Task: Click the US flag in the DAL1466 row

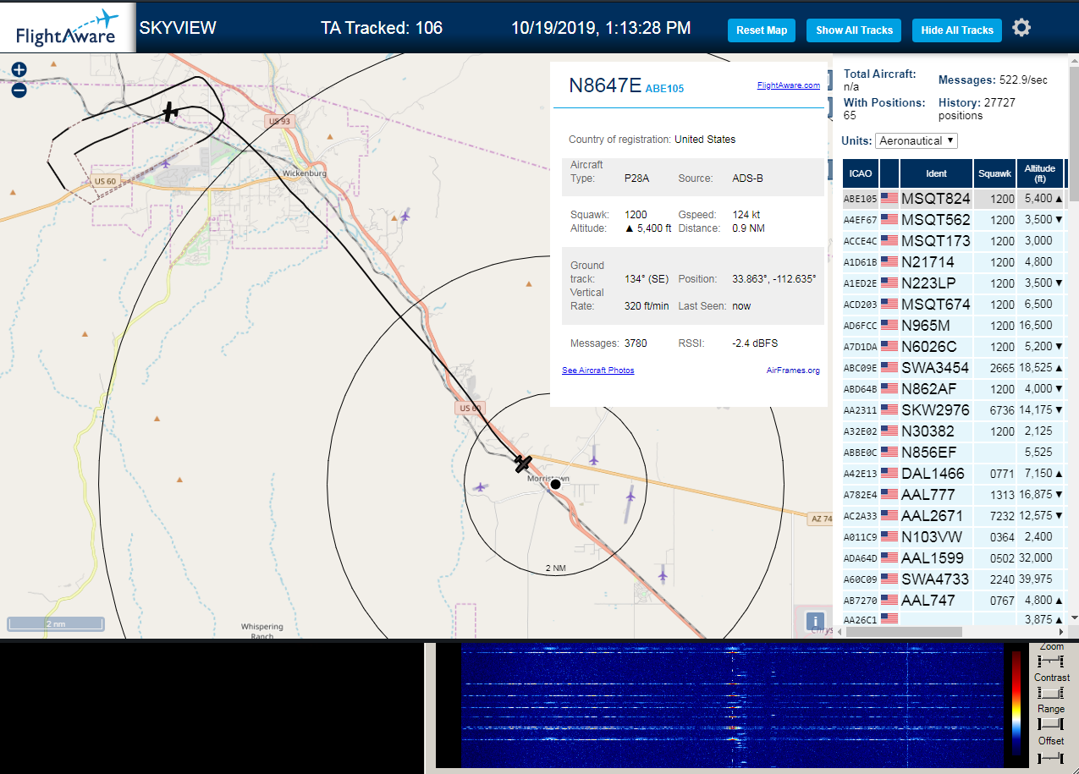Action: [889, 474]
